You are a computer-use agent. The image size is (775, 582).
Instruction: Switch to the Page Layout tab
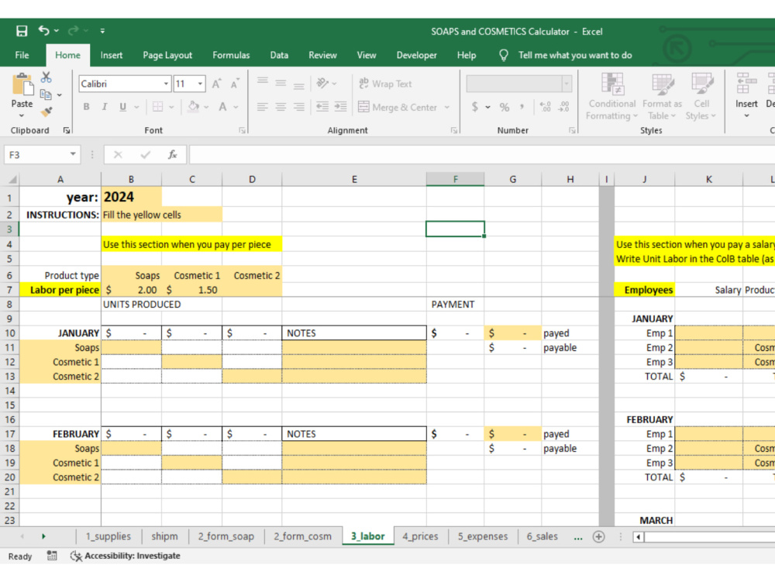(167, 55)
